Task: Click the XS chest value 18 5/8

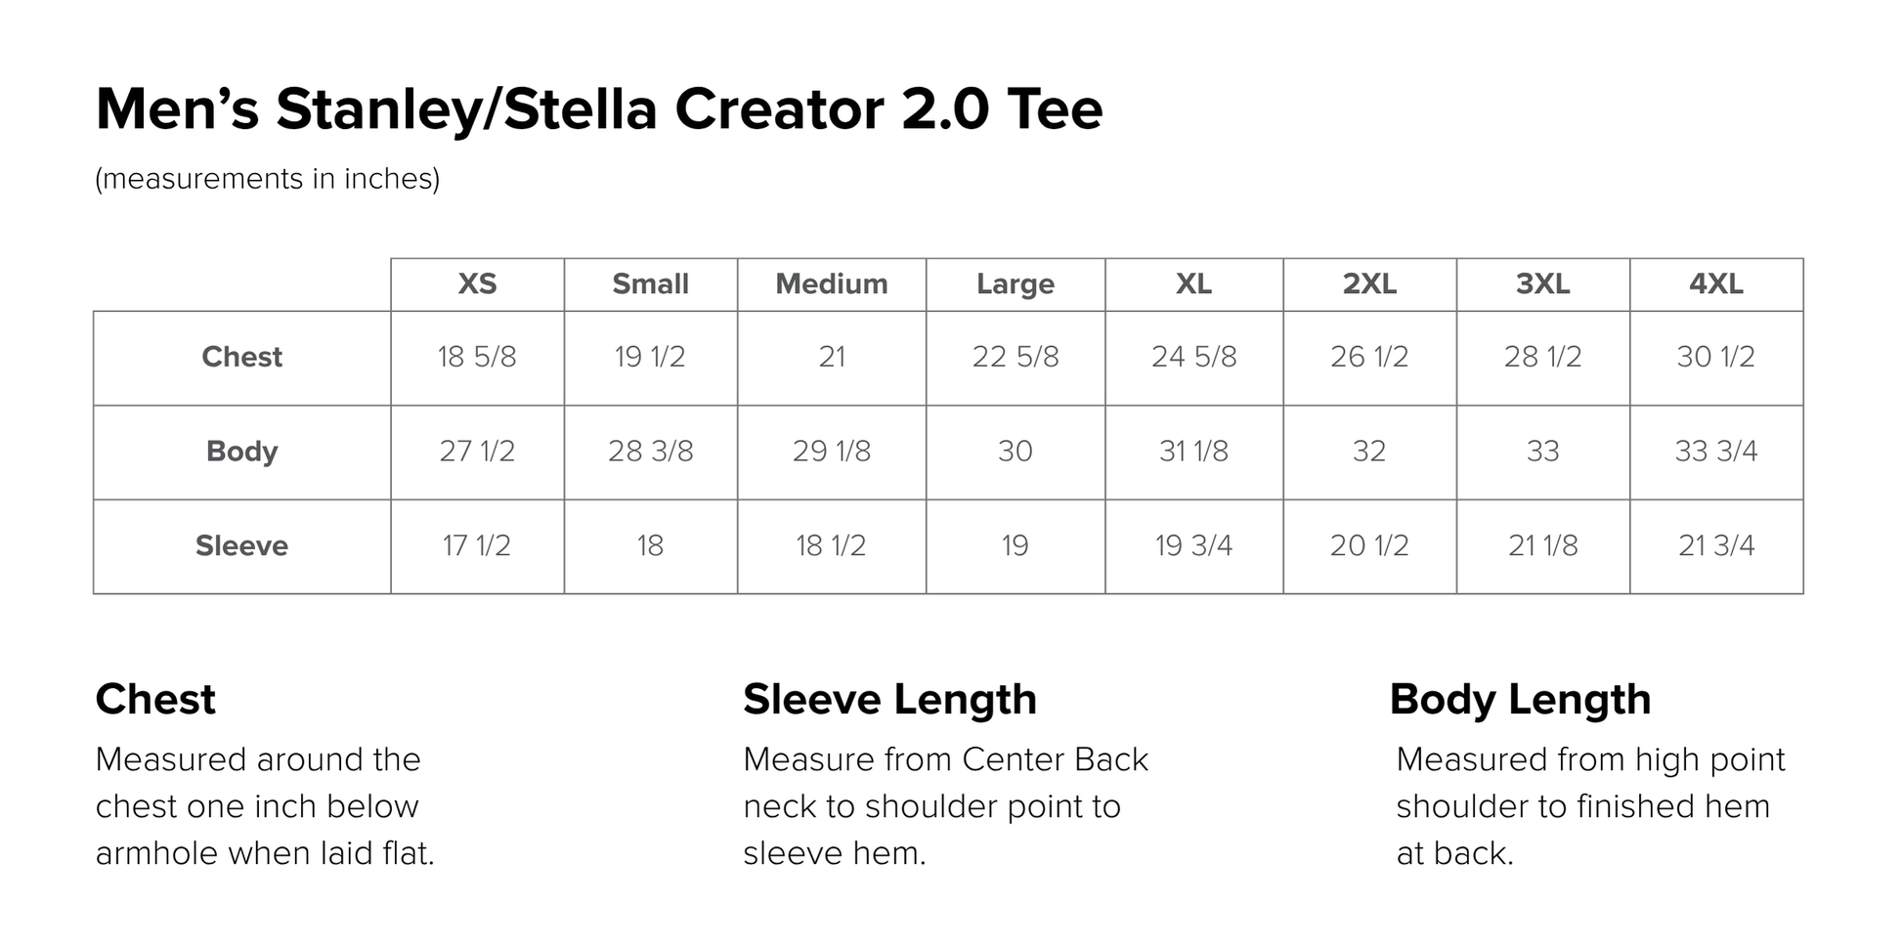Action: 477,358
